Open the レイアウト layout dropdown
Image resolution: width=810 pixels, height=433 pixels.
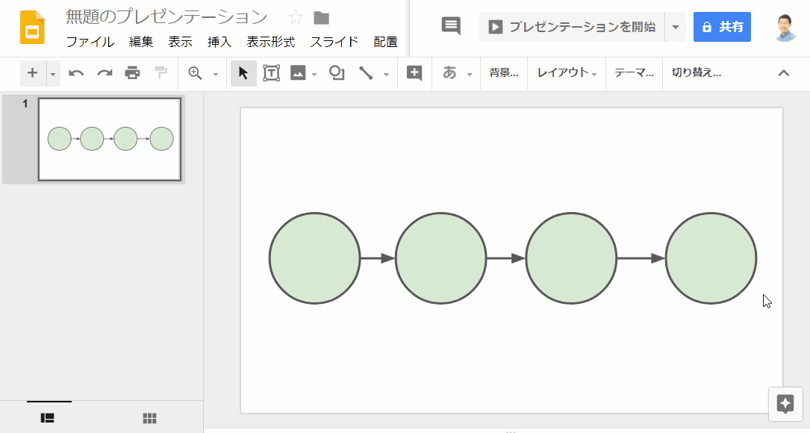point(567,73)
